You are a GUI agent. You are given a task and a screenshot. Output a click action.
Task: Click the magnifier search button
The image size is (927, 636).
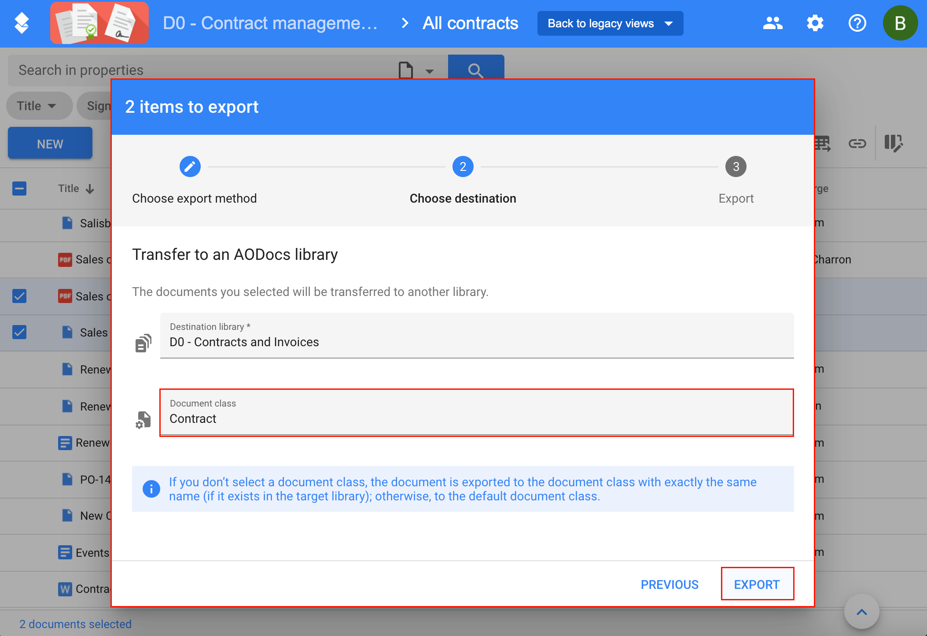[x=476, y=67]
